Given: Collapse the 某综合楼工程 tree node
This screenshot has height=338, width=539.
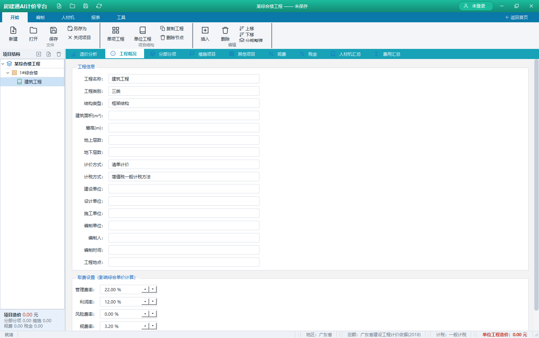Looking at the screenshot, I should pos(3,64).
